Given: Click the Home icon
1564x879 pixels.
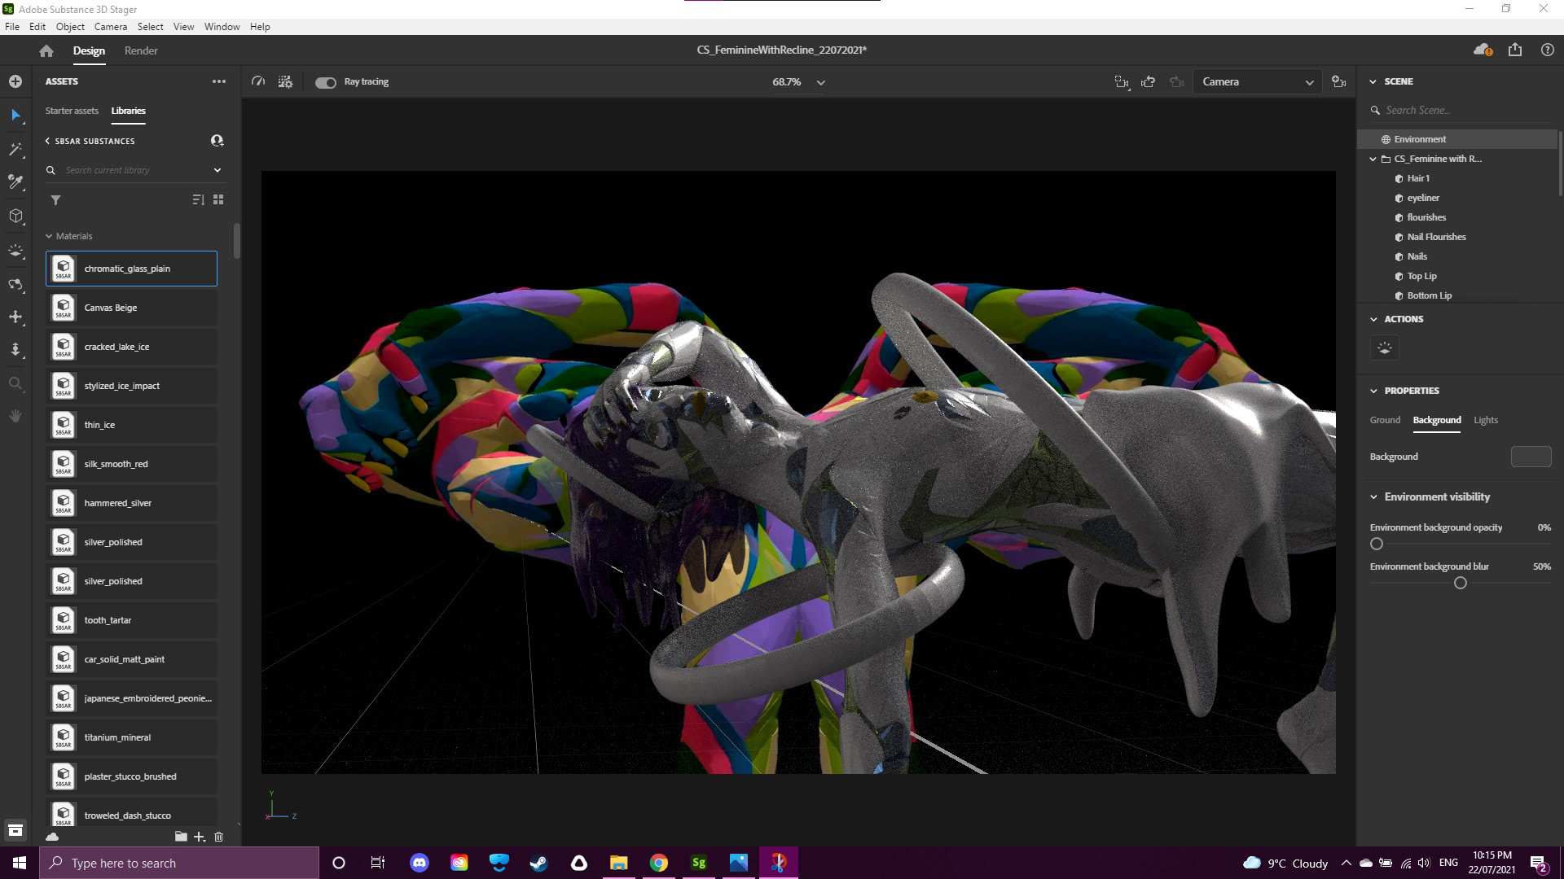Looking at the screenshot, I should click(46, 50).
